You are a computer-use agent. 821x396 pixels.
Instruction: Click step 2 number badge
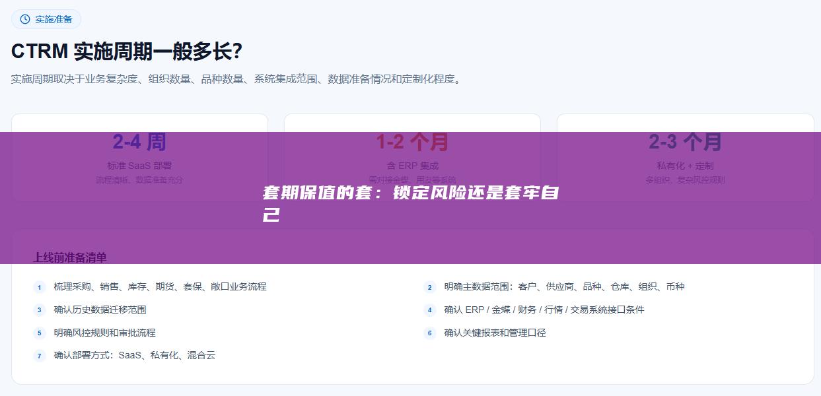[x=430, y=287]
